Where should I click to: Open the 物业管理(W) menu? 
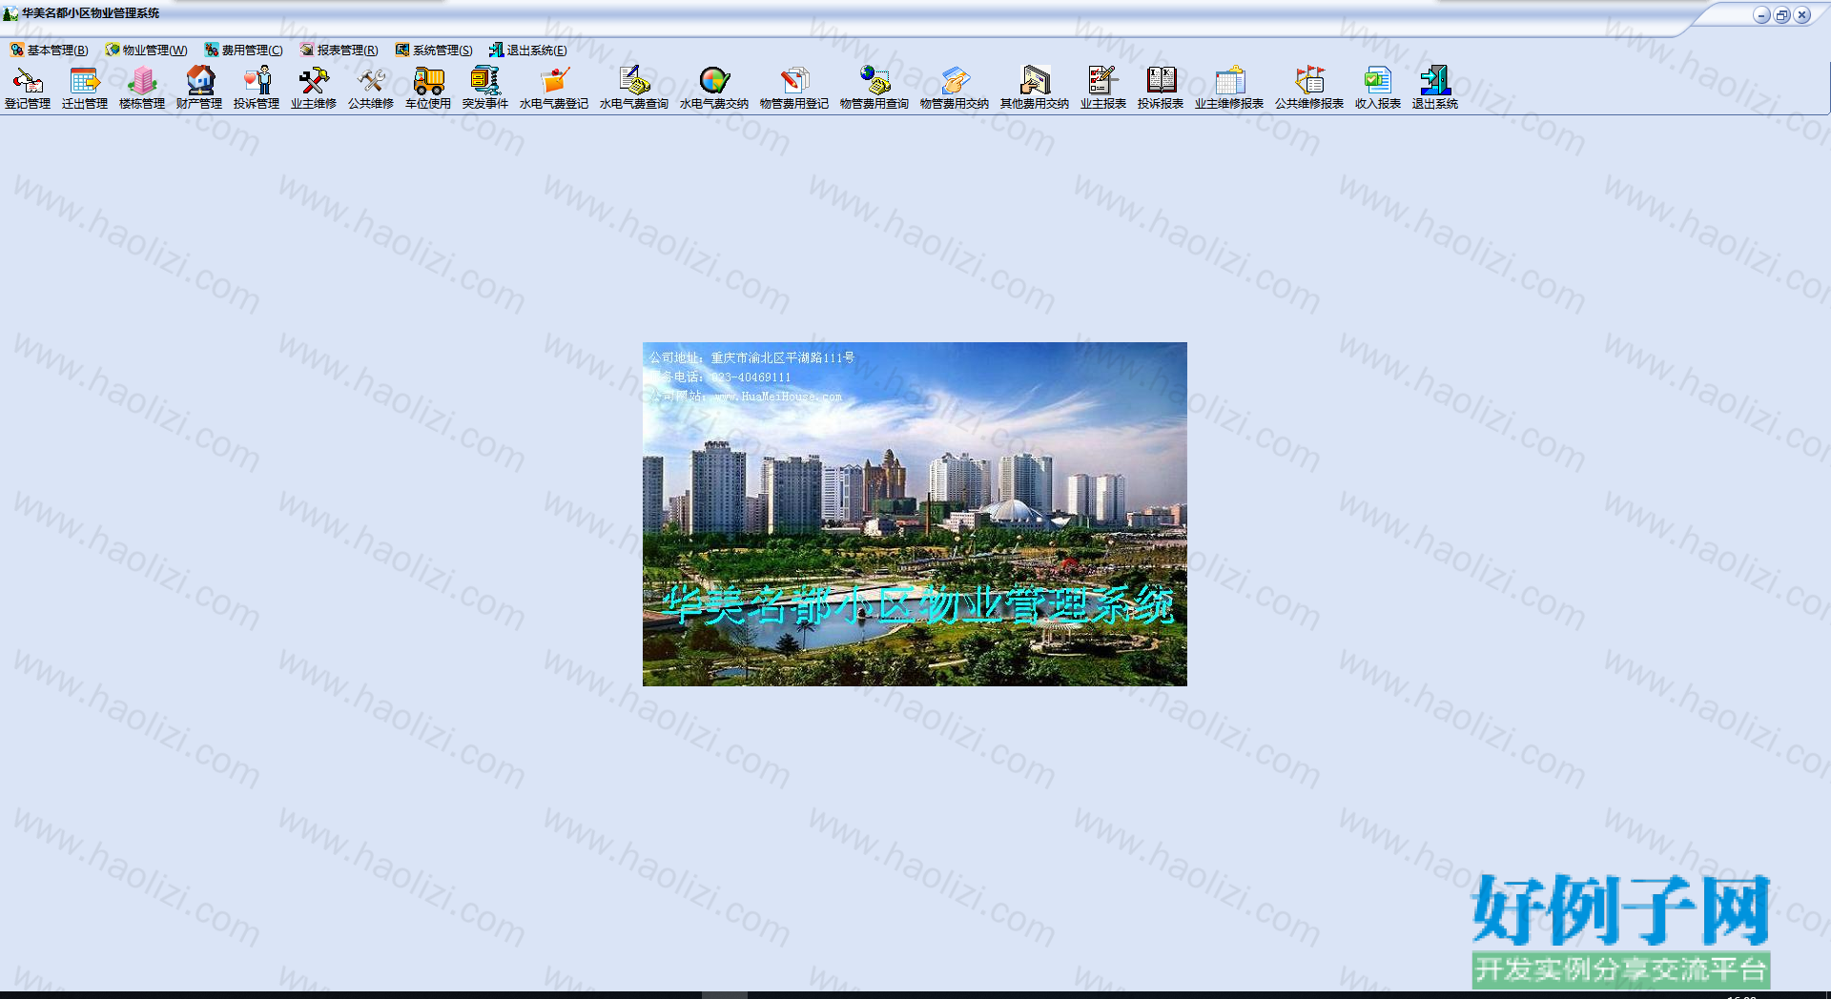pos(147,50)
